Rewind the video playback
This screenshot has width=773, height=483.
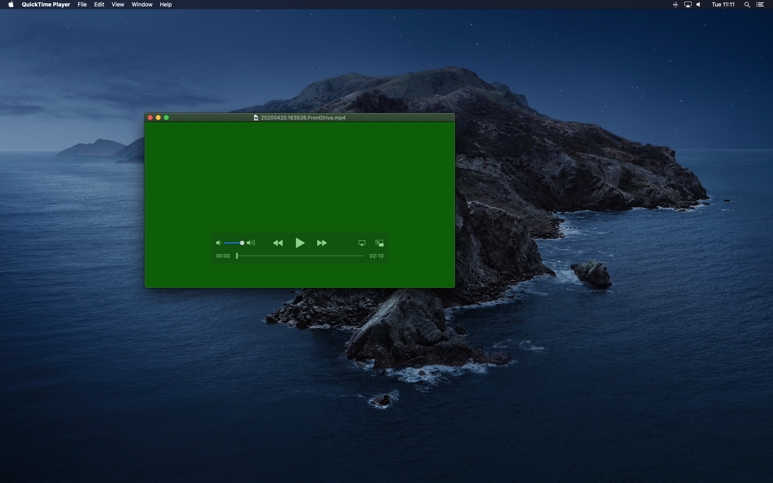[x=278, y=243]
